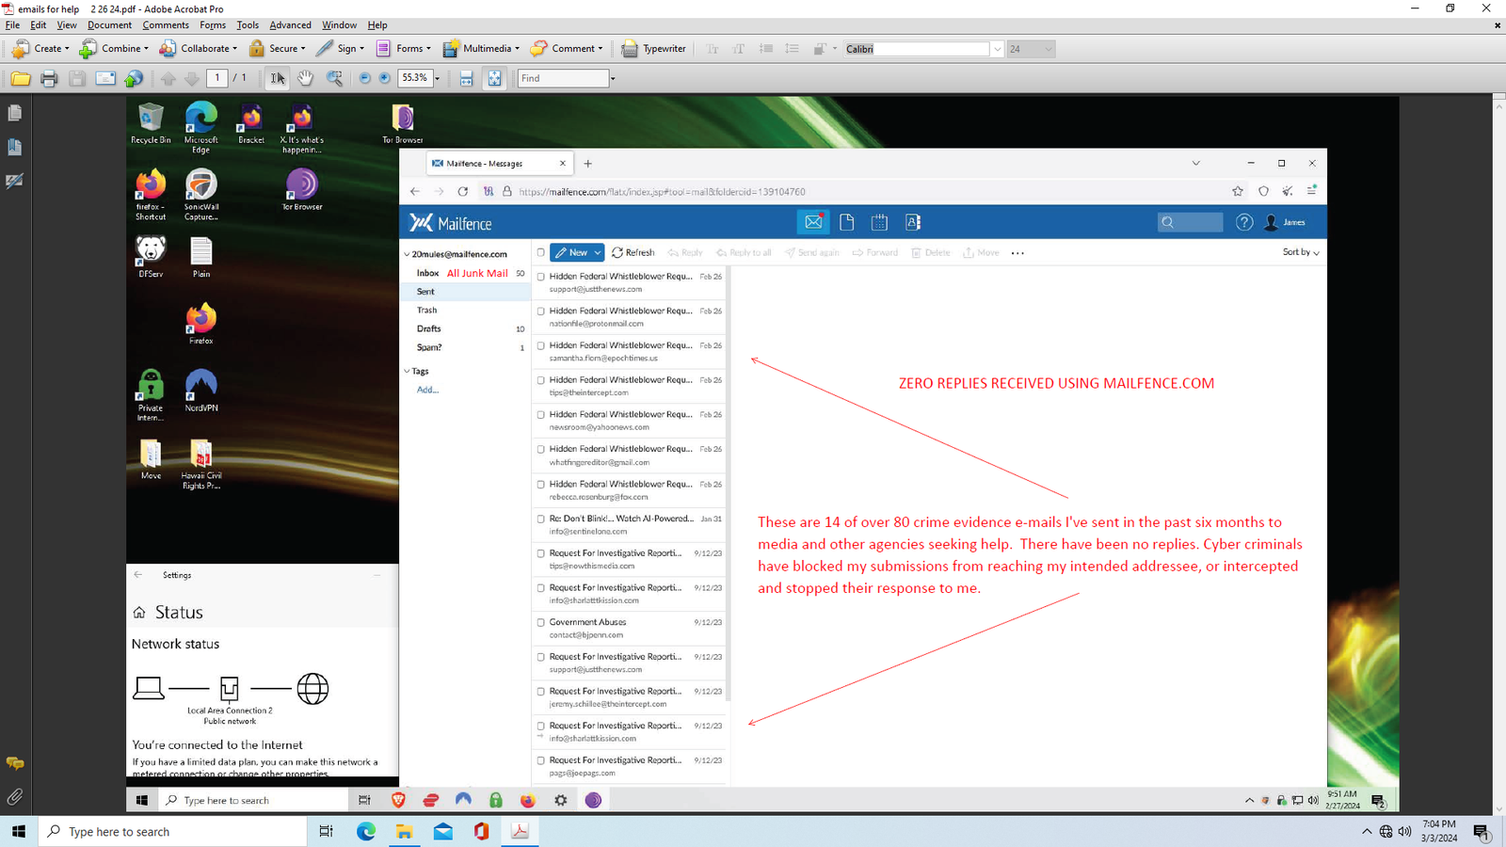Click the Typewriter button

(x=654, y=49)
